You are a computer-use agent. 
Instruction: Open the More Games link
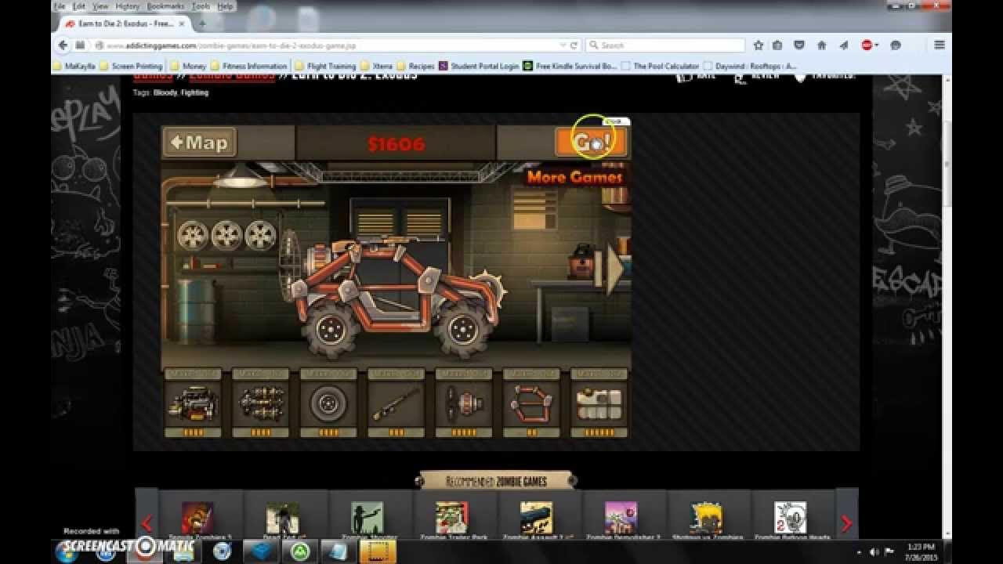pyautogui.click(x=574, y=177)
